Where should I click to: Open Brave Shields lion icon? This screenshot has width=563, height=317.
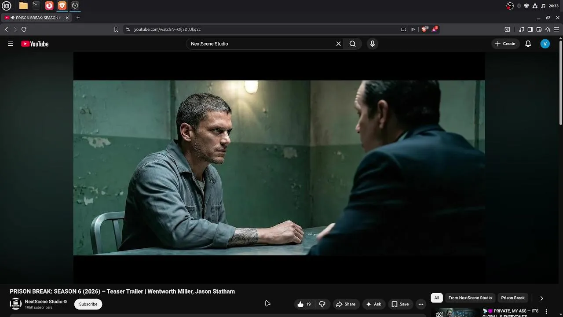tap(424, 29)
